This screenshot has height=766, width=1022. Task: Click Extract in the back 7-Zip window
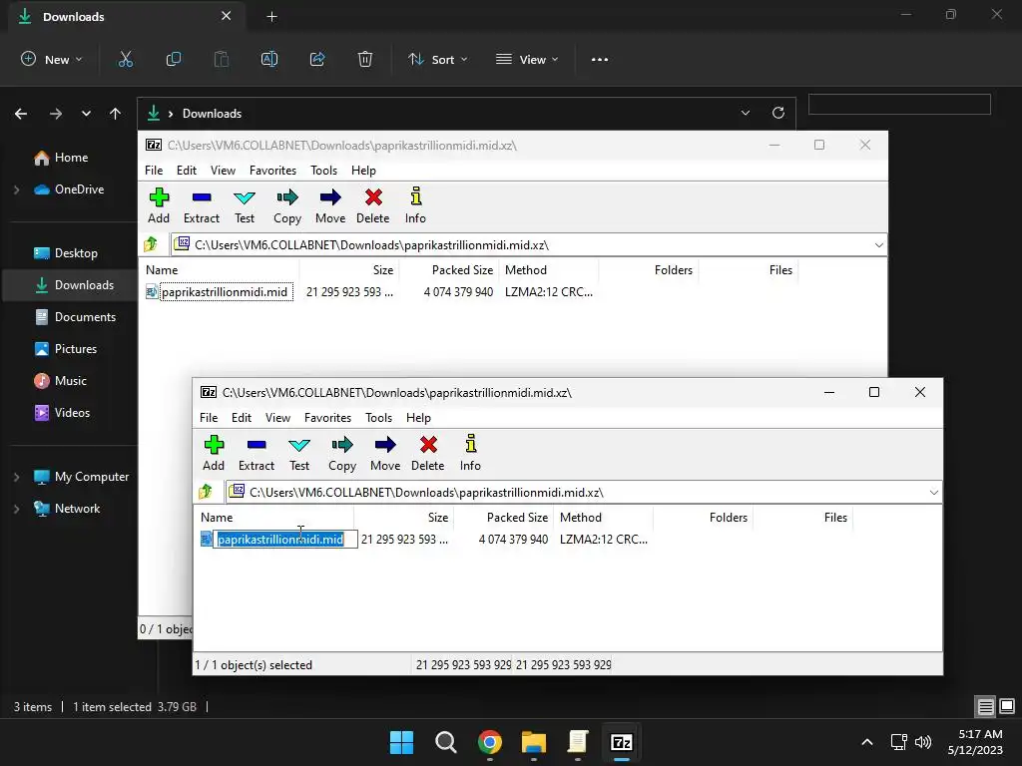click(x=202, y=205)
